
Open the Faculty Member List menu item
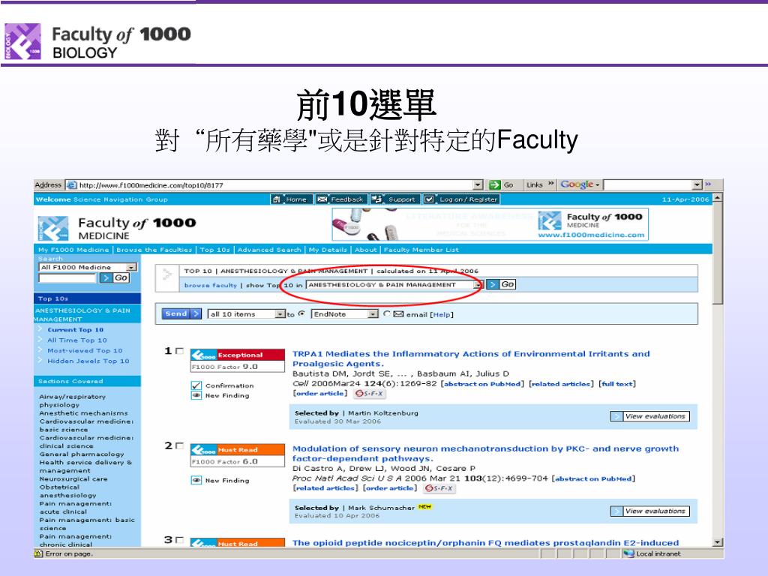(421, 250)
